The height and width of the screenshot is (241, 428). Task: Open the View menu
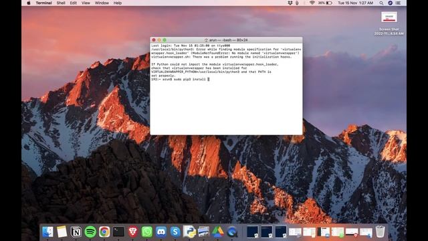point(86,3)
